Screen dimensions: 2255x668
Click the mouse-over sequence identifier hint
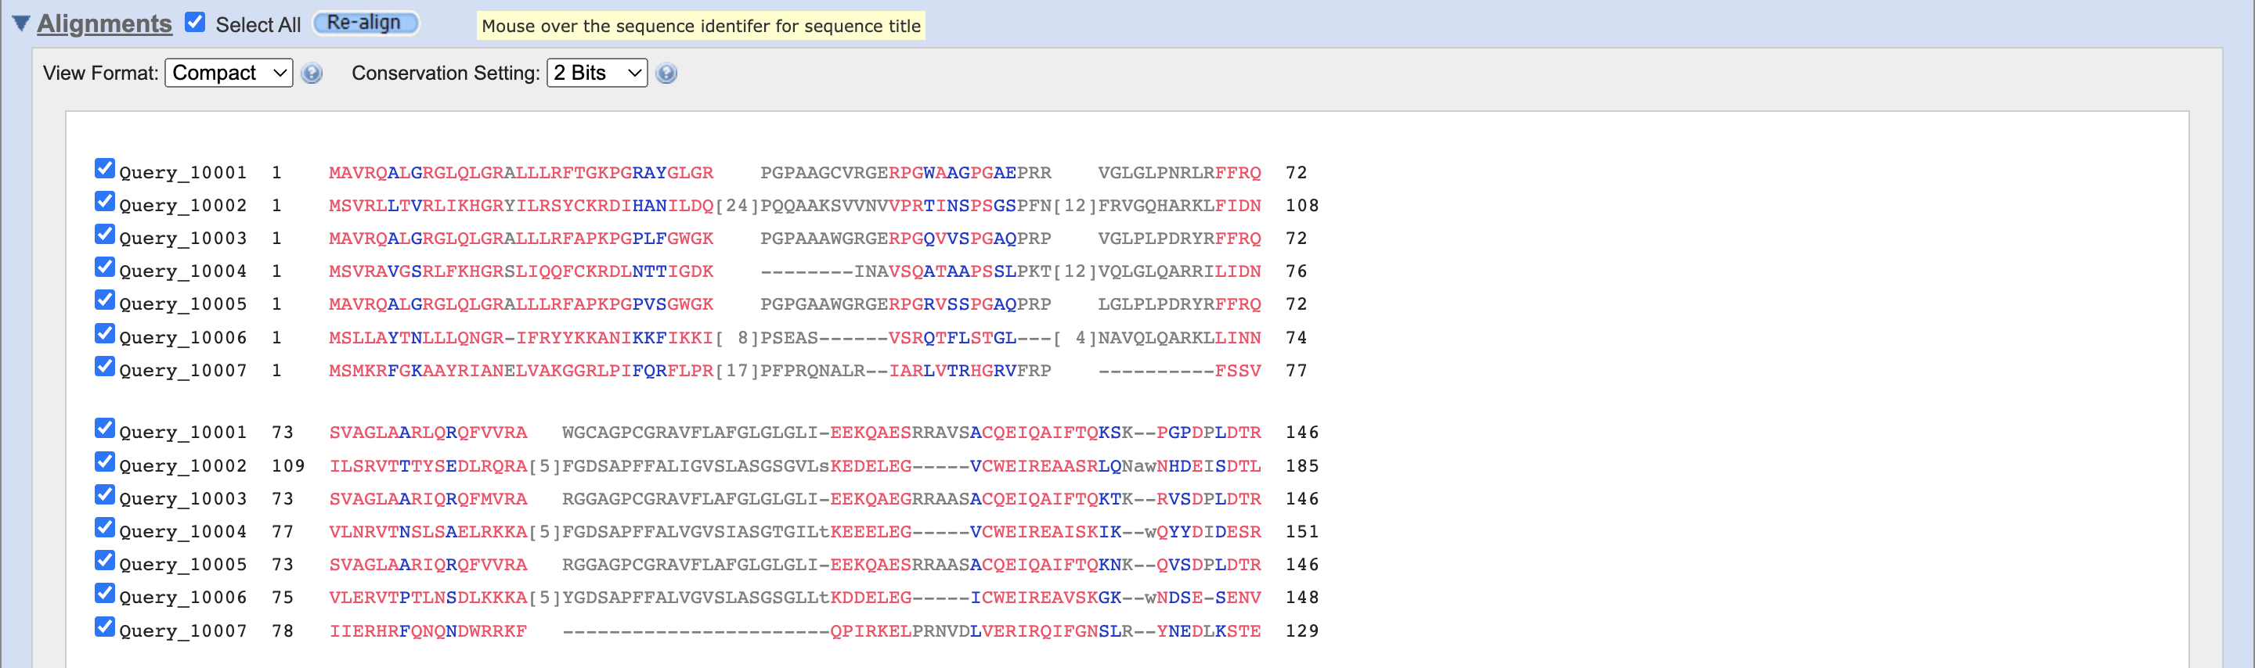pyautogui.click(x=702, y=25)
